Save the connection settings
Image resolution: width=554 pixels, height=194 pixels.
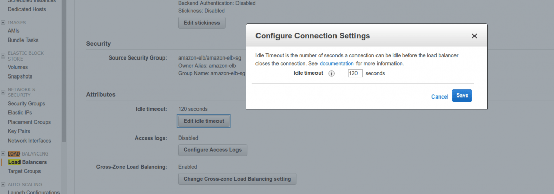tap(462, 95)
